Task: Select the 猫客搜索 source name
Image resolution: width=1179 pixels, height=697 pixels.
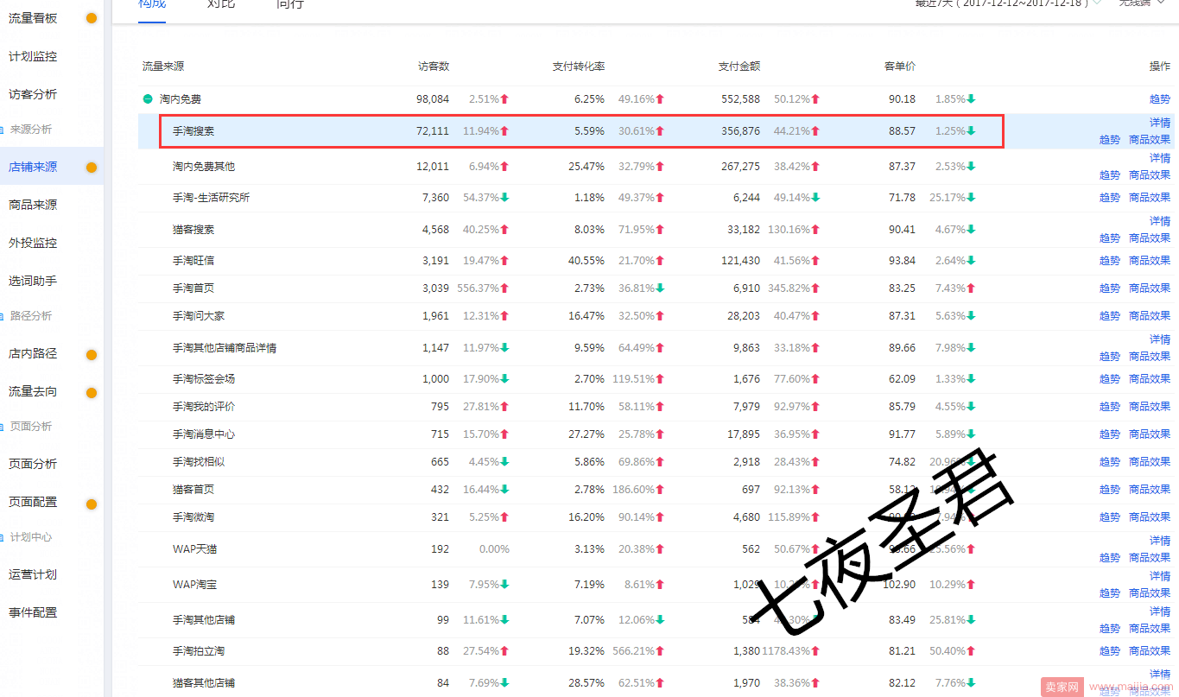Action: [x=193, y=230]
